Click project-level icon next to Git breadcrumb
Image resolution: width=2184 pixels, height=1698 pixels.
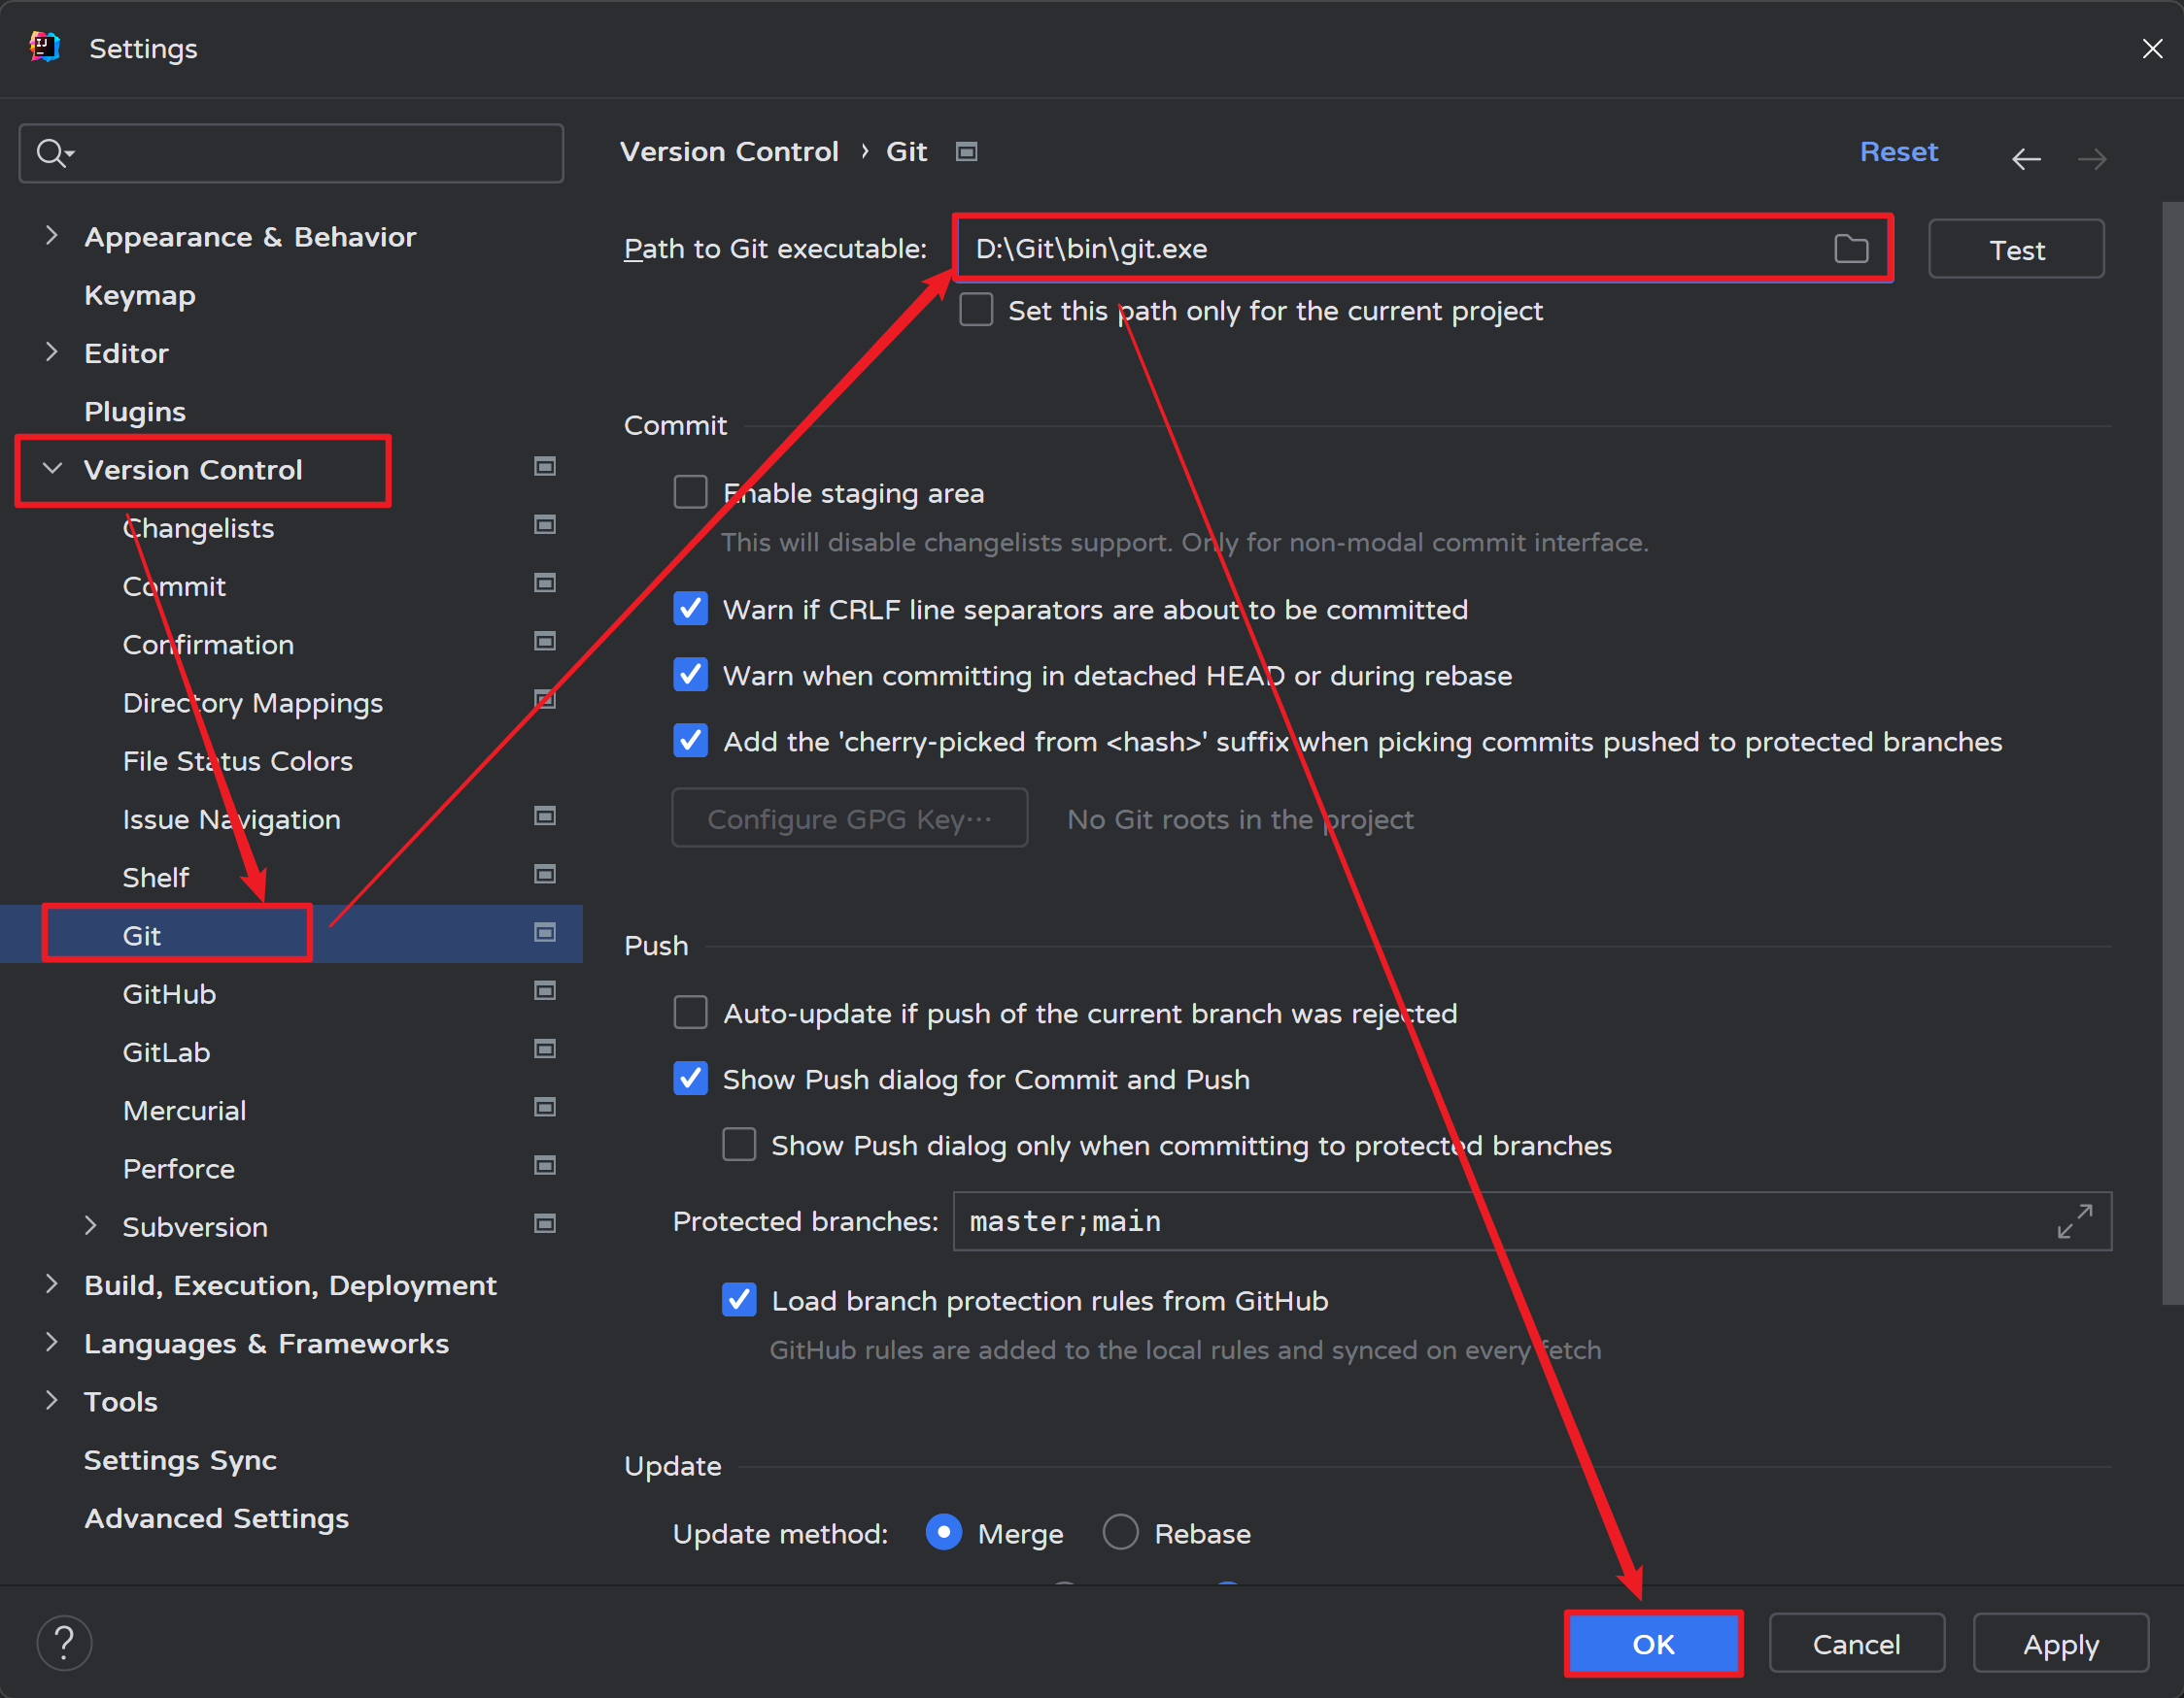pos(966,151)
